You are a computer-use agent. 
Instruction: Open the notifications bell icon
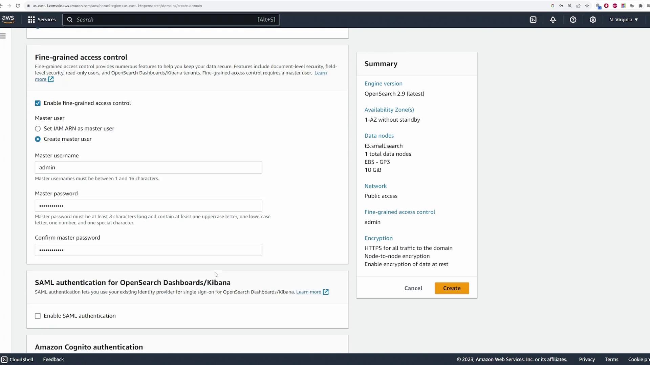click(x=553, y=20)
